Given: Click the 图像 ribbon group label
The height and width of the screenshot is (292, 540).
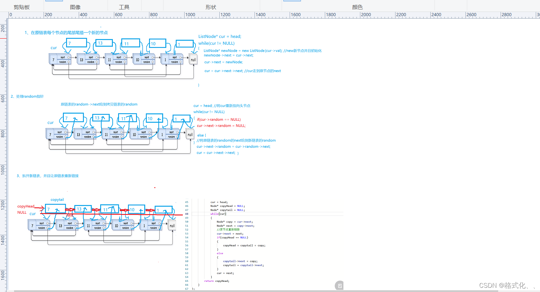Looking at the screenshot, I should pyautogui.click(x=75, y=7).
